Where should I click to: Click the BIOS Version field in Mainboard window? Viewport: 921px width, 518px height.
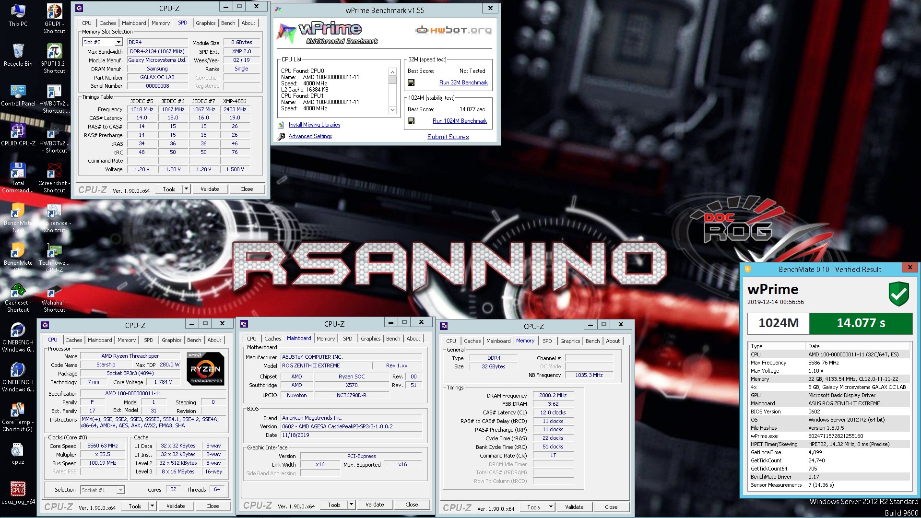point(351,426)
